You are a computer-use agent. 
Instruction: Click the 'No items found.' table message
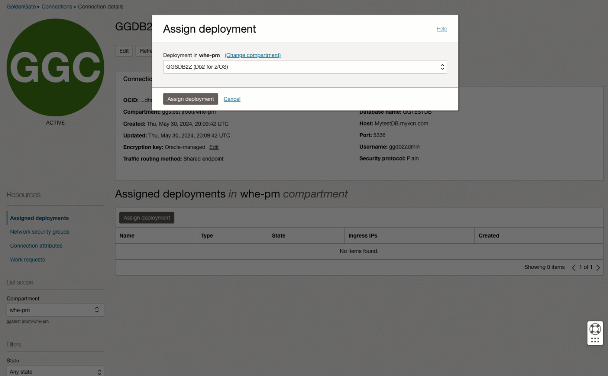[x=359, y=251]
